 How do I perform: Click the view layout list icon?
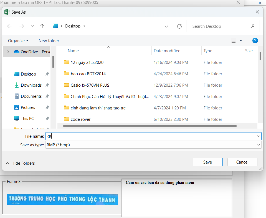tap(234, 41)
